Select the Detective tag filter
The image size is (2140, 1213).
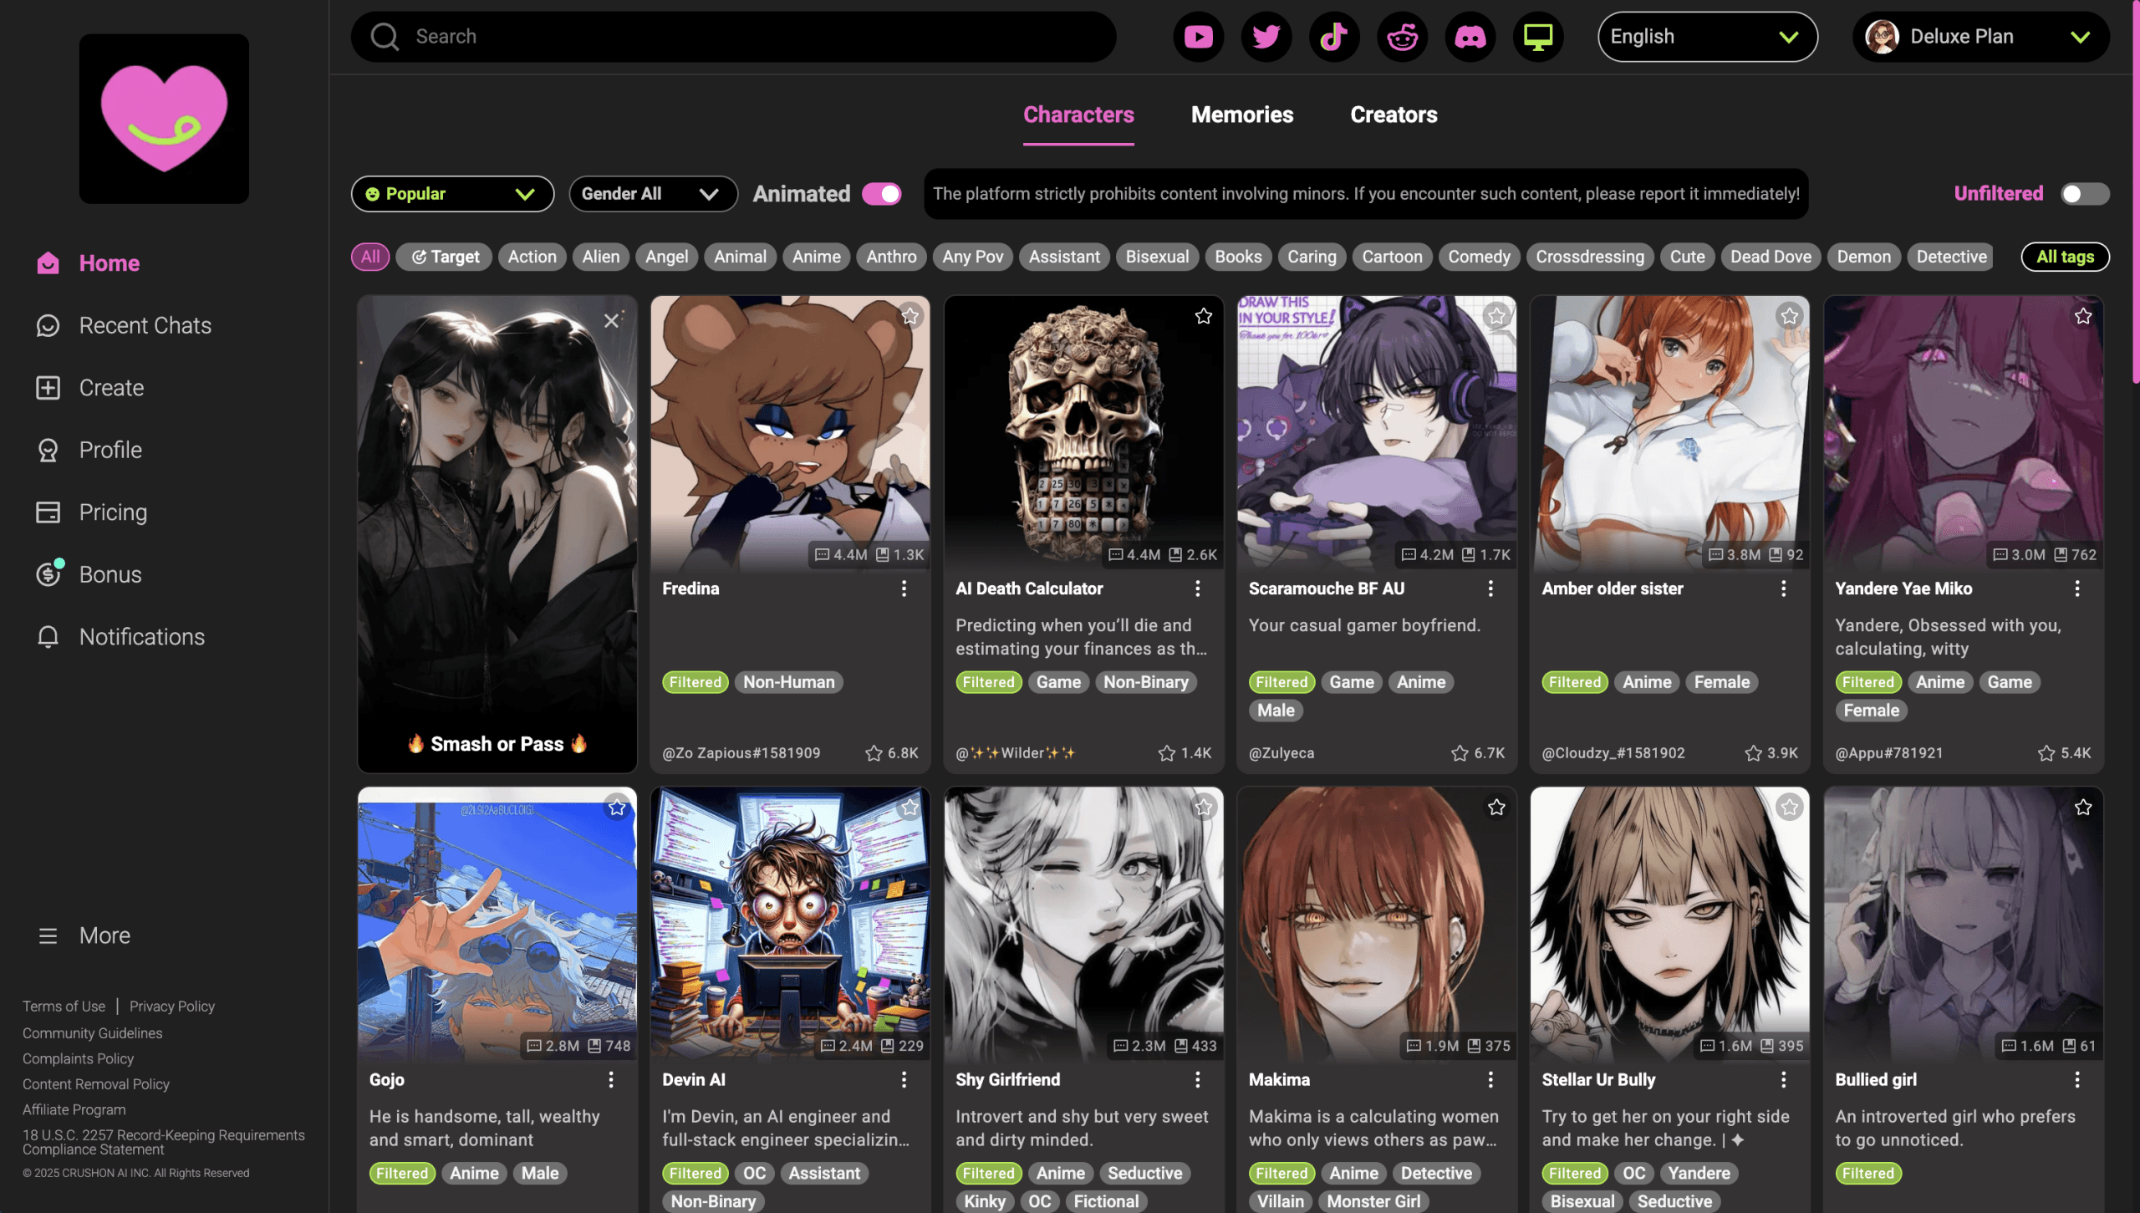pyautogui.click(x=1950, y=257)
